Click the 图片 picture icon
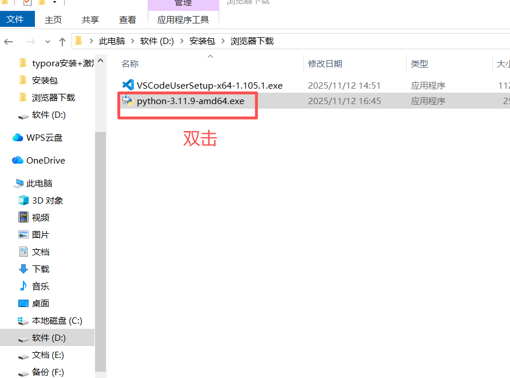This screenshot has height=378, width=510. pos(23,234)
